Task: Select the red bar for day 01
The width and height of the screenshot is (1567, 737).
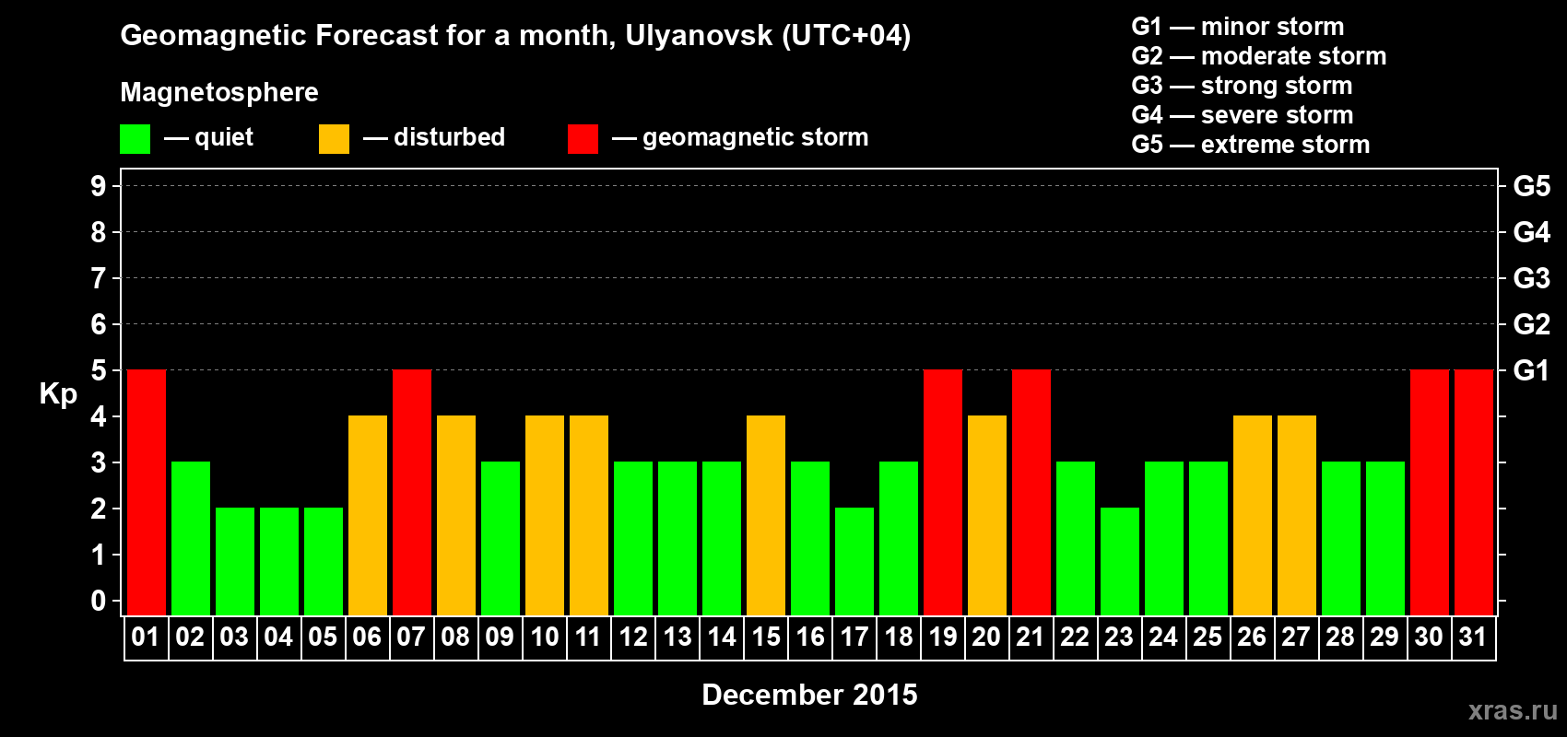Action: [x=147, y=492]
